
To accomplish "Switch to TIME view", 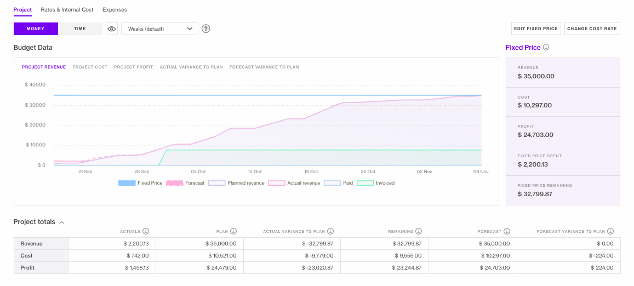I will pyautogui.click(x=80, y=28).
